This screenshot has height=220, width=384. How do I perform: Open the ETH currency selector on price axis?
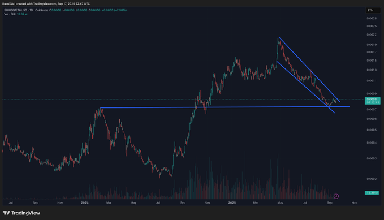(x=373, y=10)
